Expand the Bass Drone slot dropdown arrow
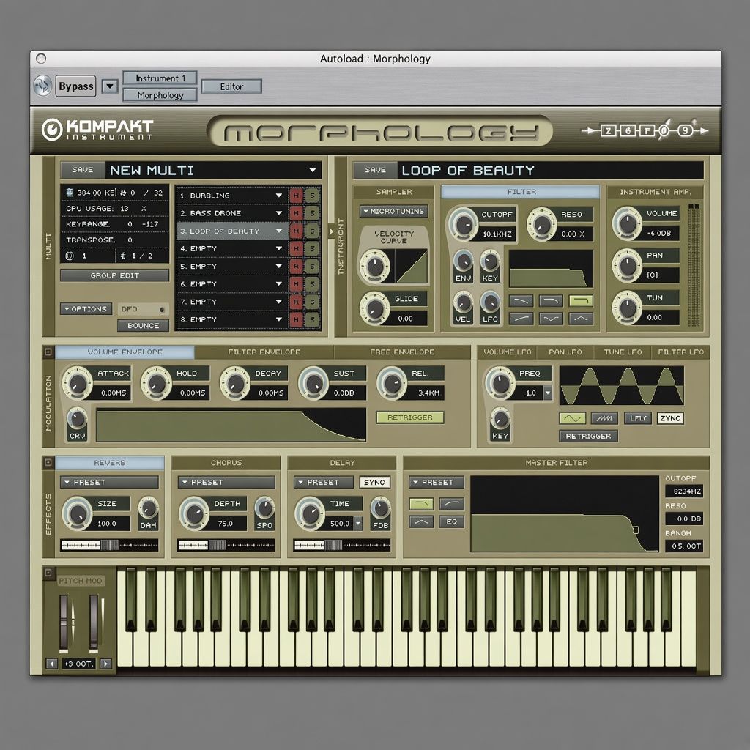This screenshot has height=750, width=750. point(279,213)
